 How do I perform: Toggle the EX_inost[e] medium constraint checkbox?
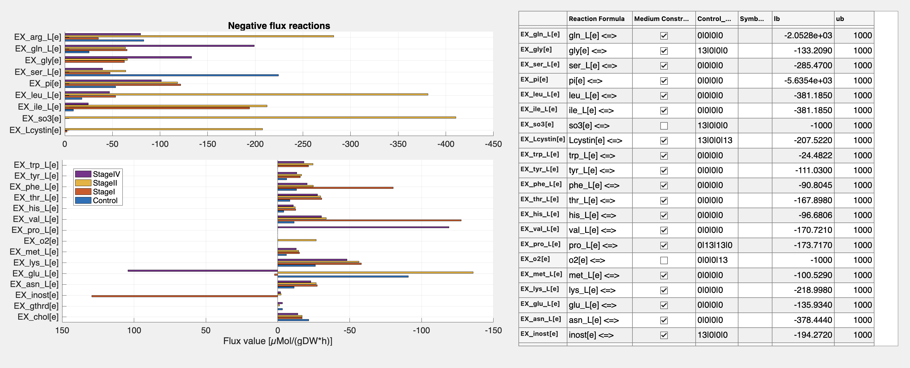click(x=664, y=335)
